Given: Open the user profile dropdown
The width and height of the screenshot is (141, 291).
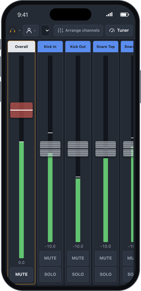Looking at the screenshot, I should [31, 30].
